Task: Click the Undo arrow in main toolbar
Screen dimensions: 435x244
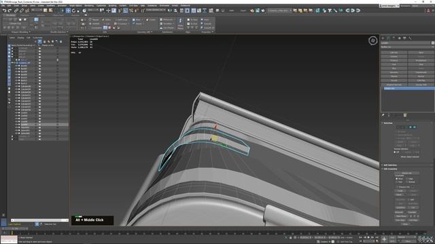Action: click(5, 11)
